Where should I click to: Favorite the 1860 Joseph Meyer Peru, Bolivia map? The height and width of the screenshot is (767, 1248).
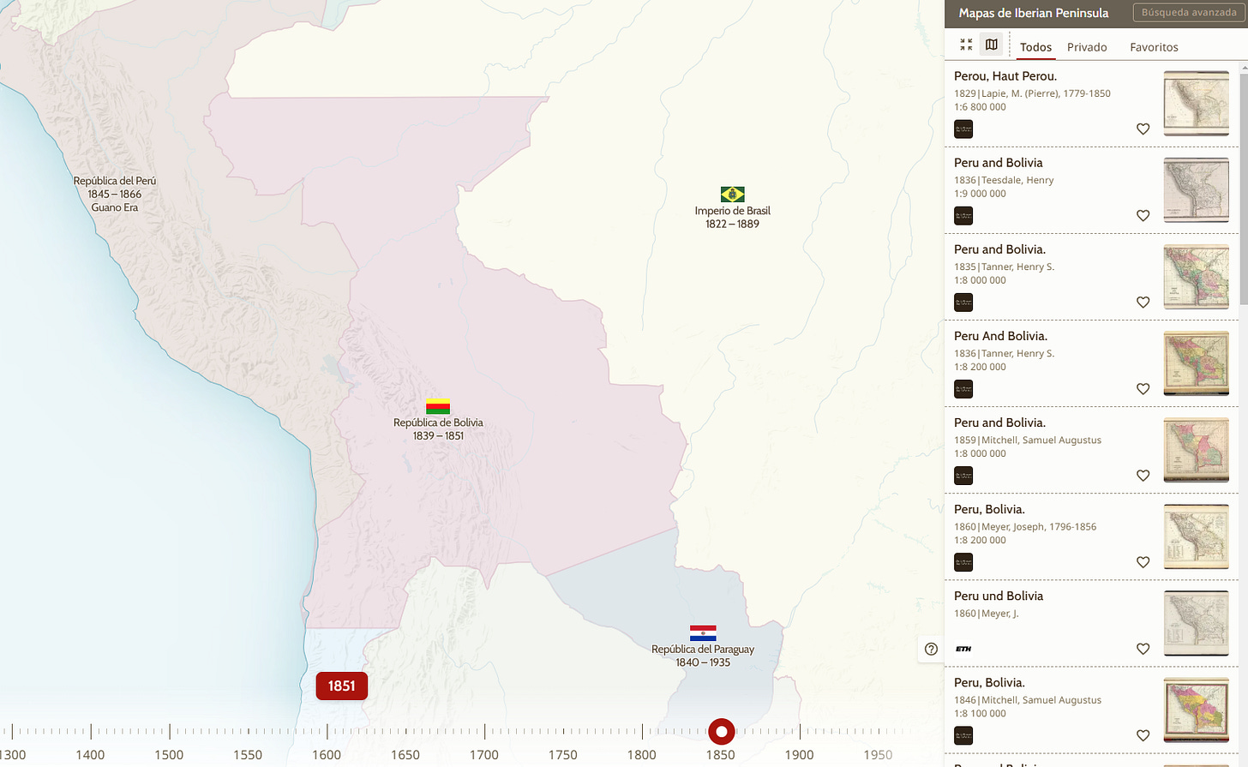[x=1143, y=562]
